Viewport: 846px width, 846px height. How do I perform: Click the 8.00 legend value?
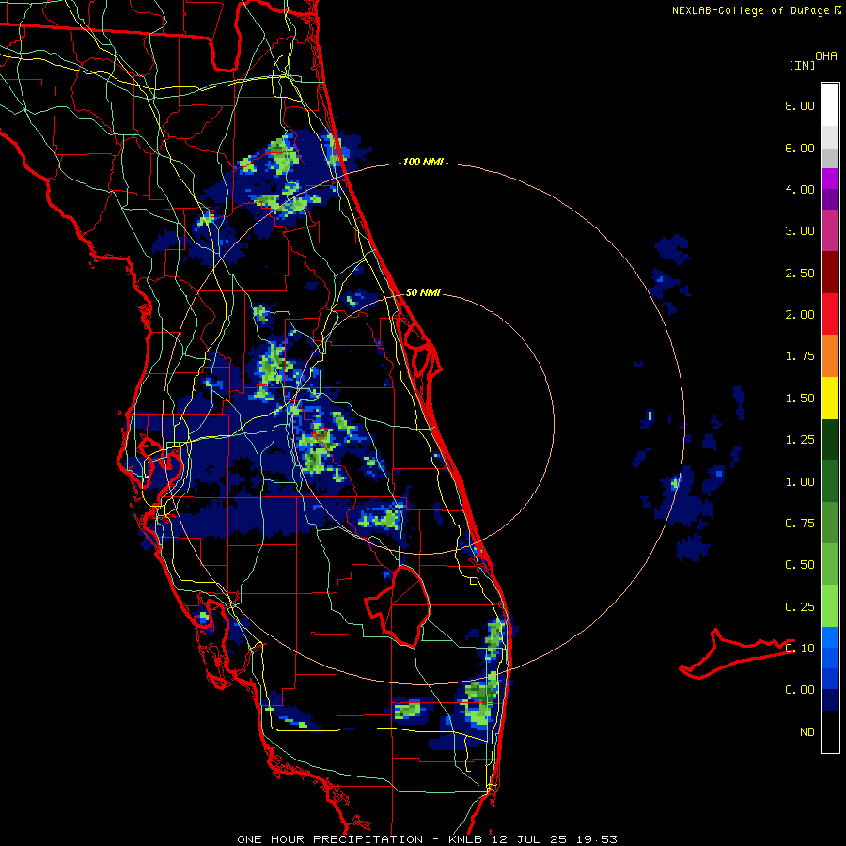[800, 105]
